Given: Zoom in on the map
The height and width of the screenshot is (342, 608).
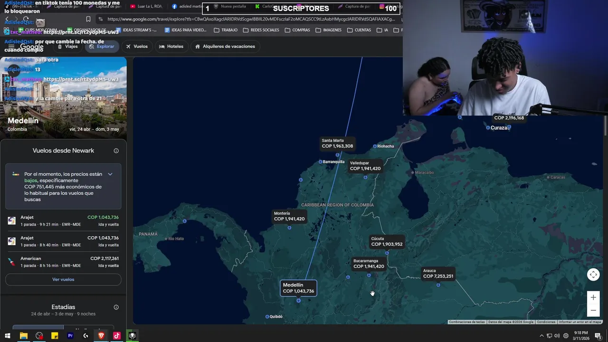Looking at the screenshot, I should [x=593, y=297].
